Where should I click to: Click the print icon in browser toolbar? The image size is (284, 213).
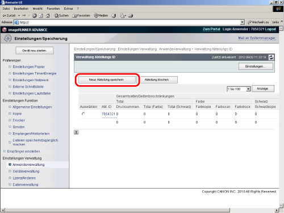131,15
